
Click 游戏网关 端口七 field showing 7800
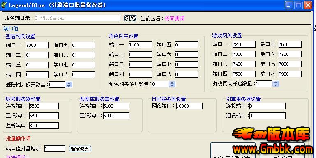coord(290,64)
